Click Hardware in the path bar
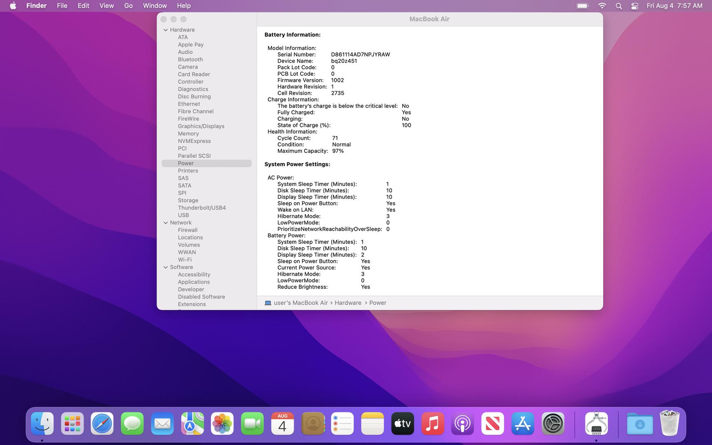The height and width of the screenshot is (445, 712). (348, 303)
